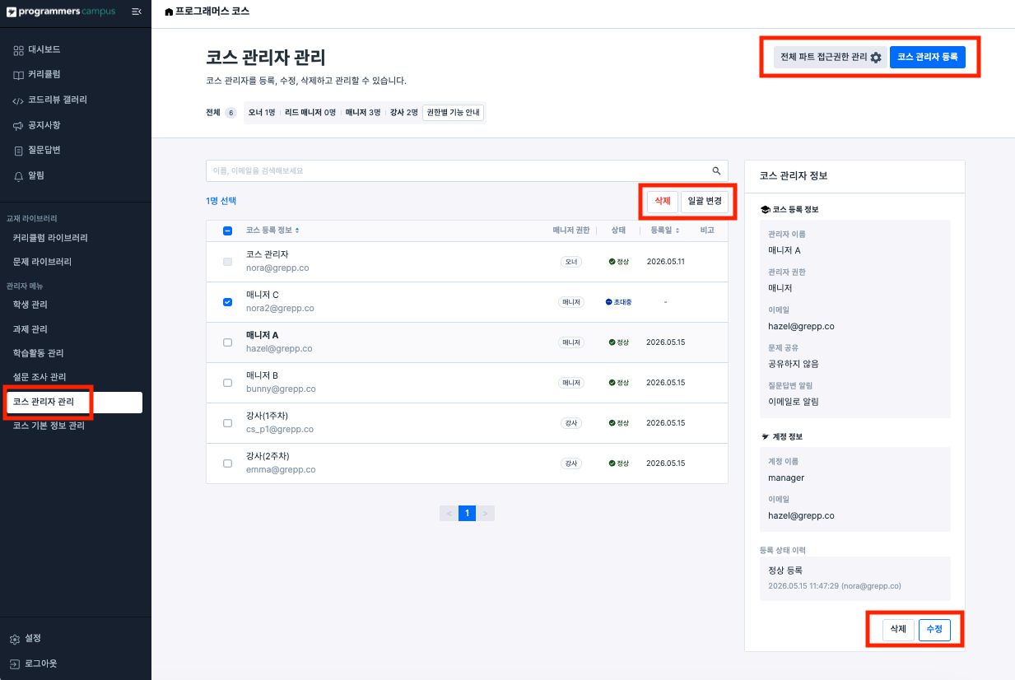Click the name and email search field
Viewport: 1015px width, 680px height.
467,170
